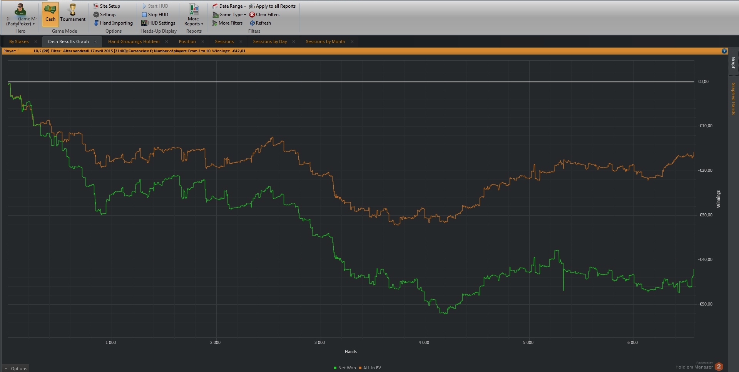739x372 pixels.
Task: Open the Graphed Hands side tab
Action: [734, 99]
